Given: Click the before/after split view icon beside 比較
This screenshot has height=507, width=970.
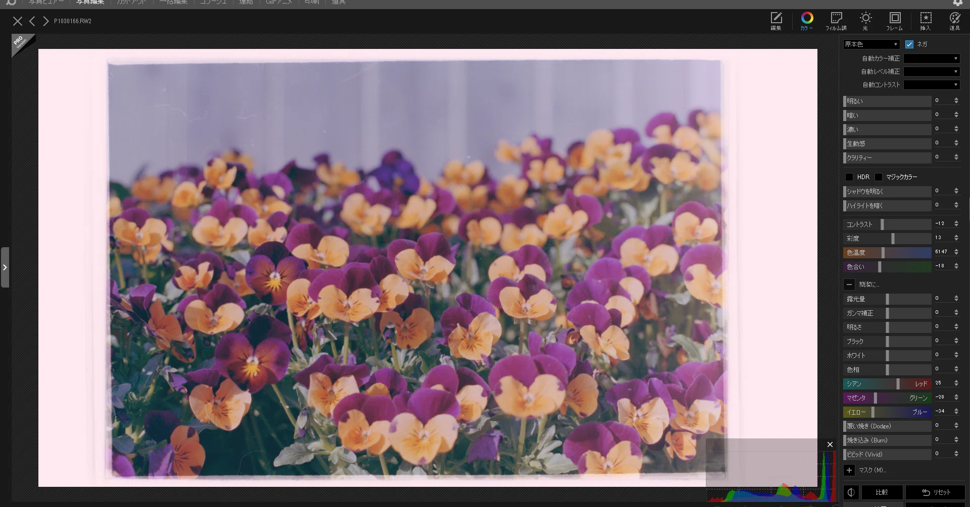Looking at the screenshot, I should [x=851, y=492].
